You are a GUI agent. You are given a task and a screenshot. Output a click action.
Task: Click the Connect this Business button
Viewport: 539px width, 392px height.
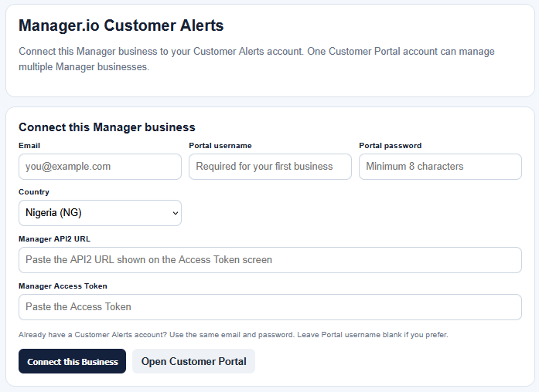coord(72,361)
